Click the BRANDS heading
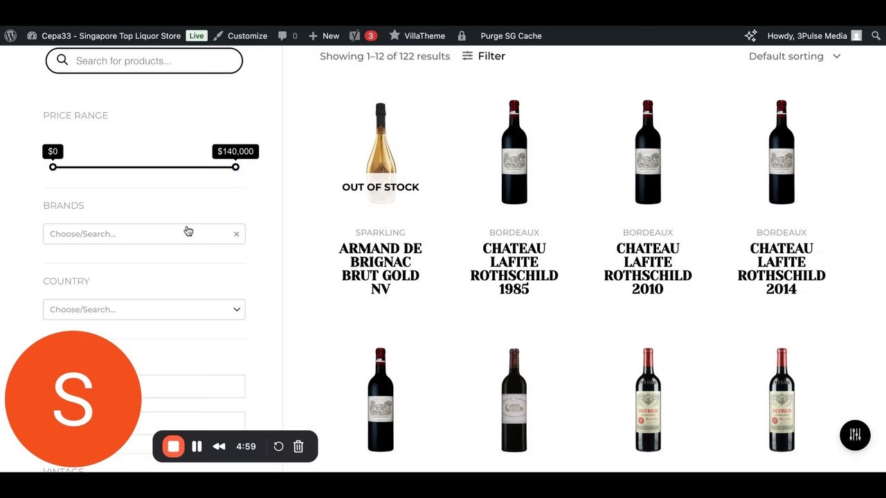Image resolution: width=886 pixels, height=498 pixels. tap(64, 205)
